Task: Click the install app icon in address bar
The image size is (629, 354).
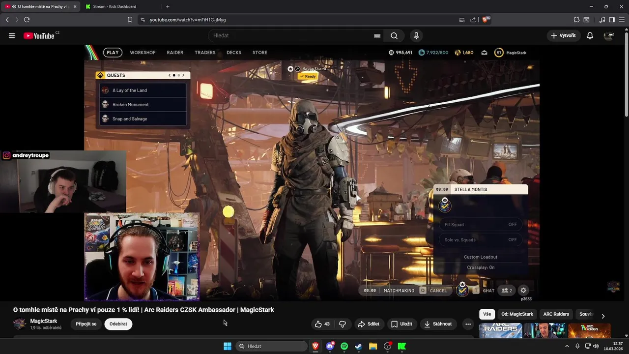Action: (x=462, y=20)
